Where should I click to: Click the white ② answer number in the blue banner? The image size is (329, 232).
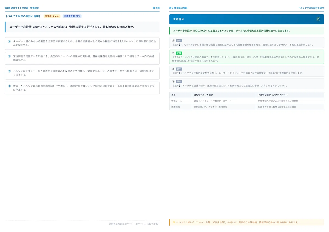coord(318,19)
